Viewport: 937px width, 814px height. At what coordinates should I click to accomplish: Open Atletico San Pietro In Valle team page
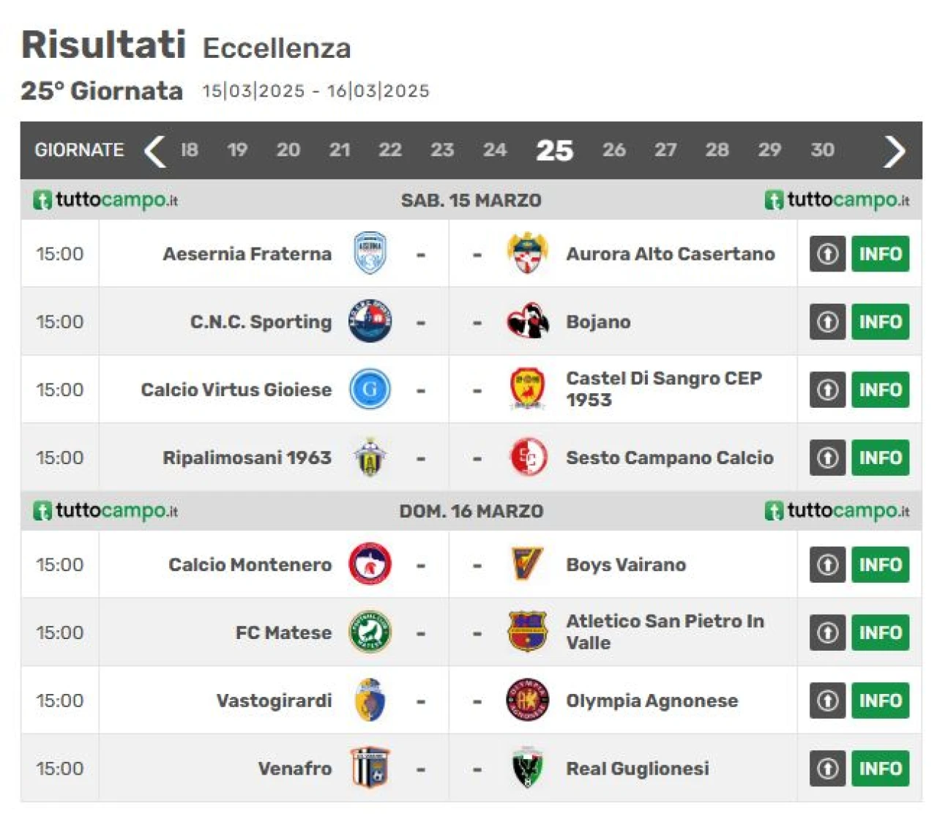click(x=665, y=632)
